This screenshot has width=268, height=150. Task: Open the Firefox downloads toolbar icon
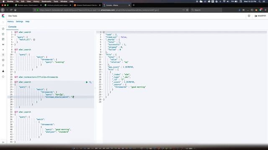coord(239,10)
